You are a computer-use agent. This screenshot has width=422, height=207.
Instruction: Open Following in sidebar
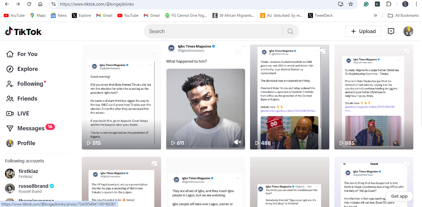[26, 84]
